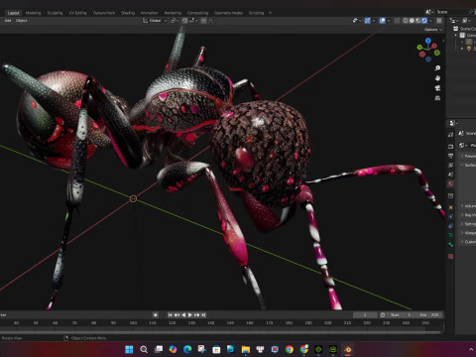Toggle viewport gizmos display
Viewport: 476px width, 357px height.
[367, 21]
